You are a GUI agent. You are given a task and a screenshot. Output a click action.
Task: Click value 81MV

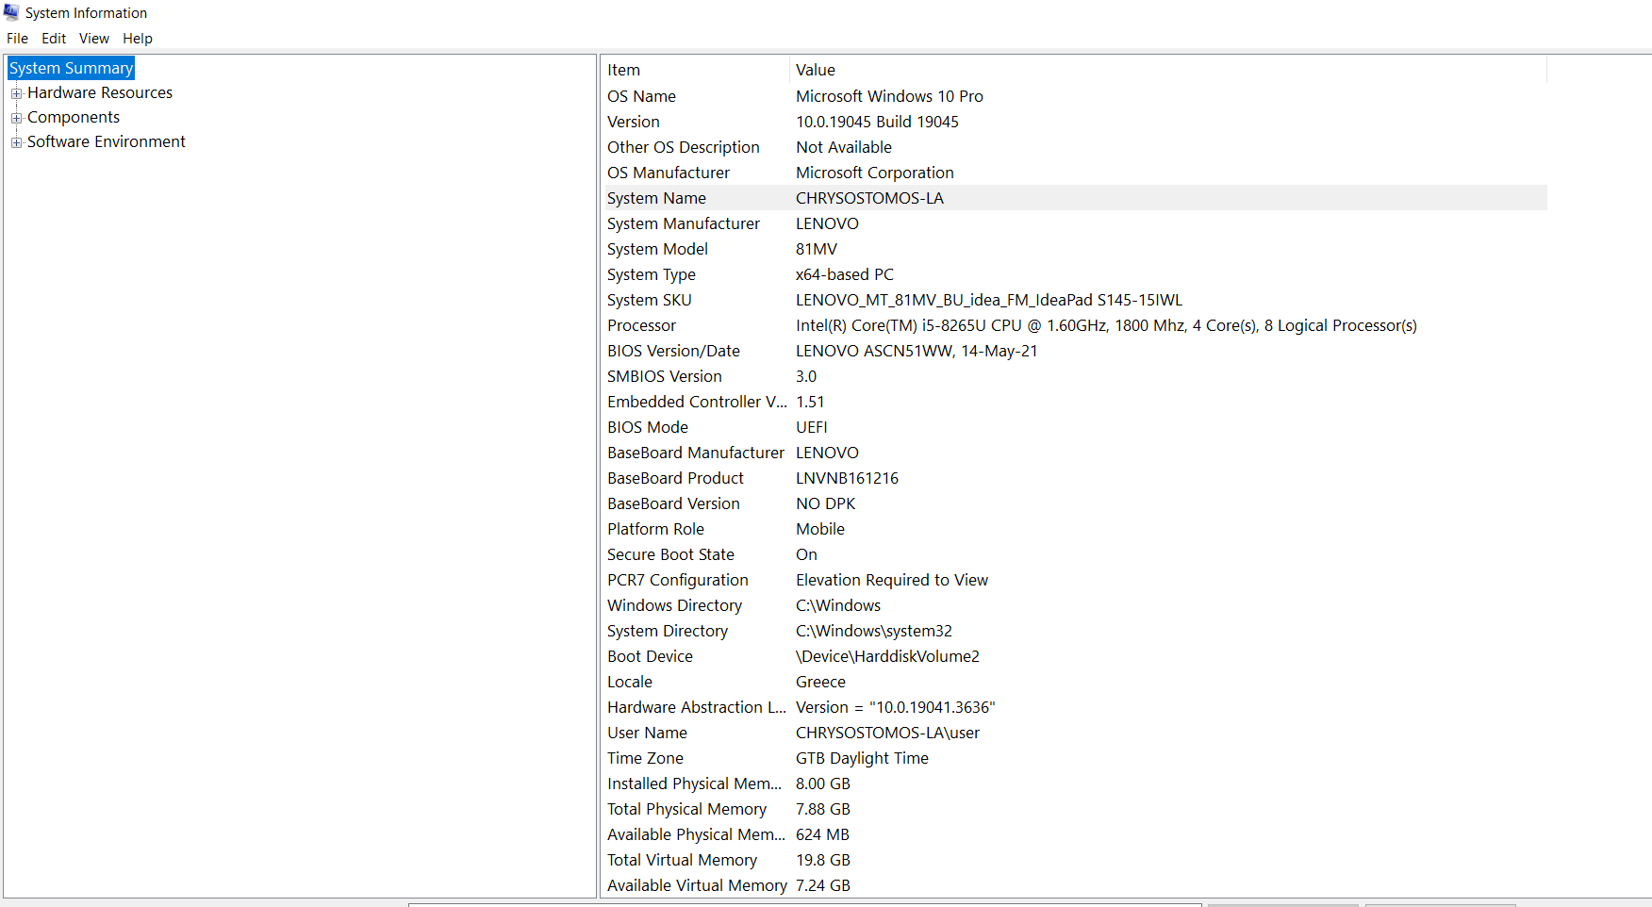coord(817,249)
